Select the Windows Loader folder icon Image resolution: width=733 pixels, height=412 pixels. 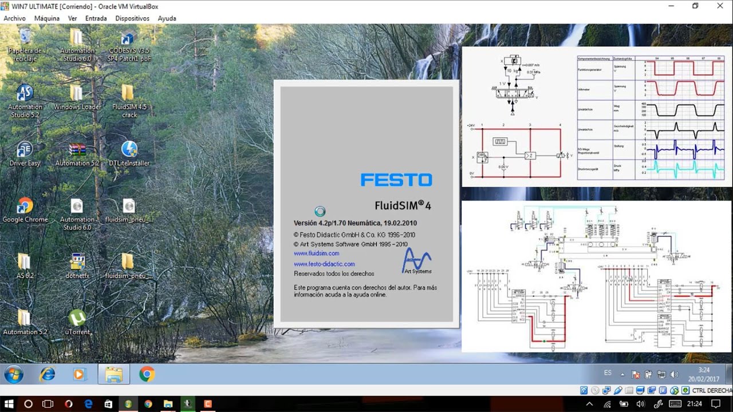point(77,97)
